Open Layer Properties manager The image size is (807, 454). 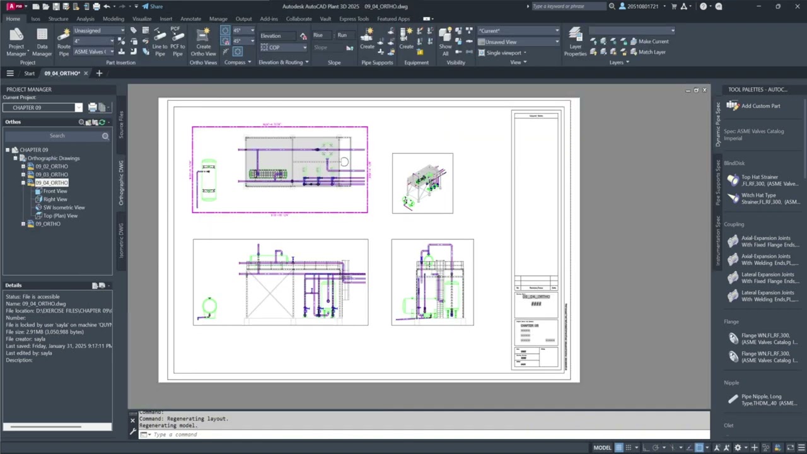coord(575,42)
